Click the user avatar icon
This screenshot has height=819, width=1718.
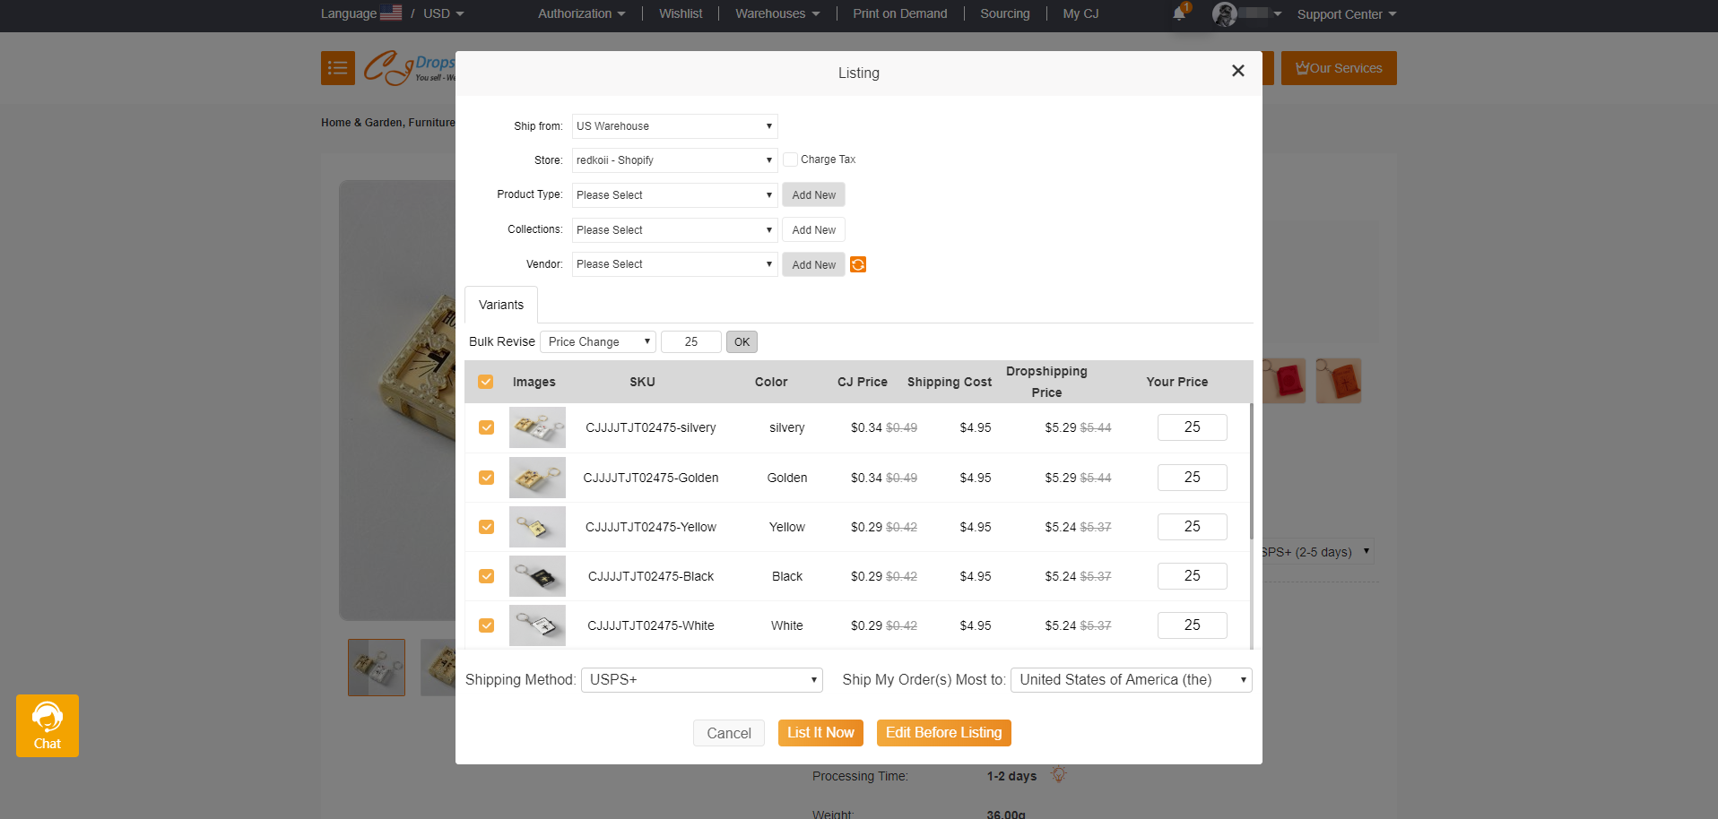click(1225, 13)
